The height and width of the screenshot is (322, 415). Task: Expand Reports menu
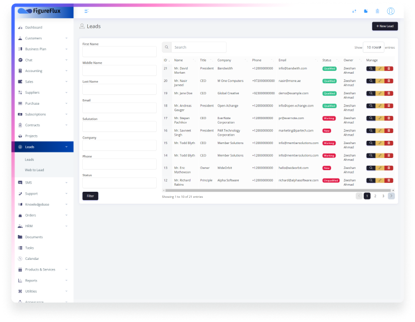coord(42,280)
